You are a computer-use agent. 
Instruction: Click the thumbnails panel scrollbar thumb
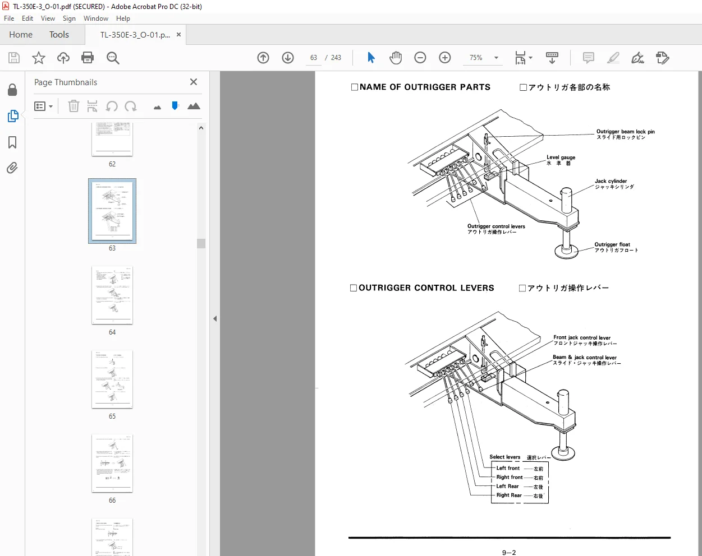[x=201, y=243]
